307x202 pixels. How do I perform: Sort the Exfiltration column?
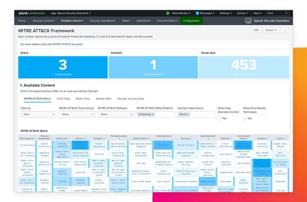[268, 139]
